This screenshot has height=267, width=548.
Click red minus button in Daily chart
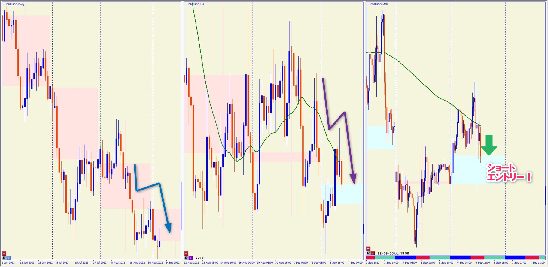[4, 253]
